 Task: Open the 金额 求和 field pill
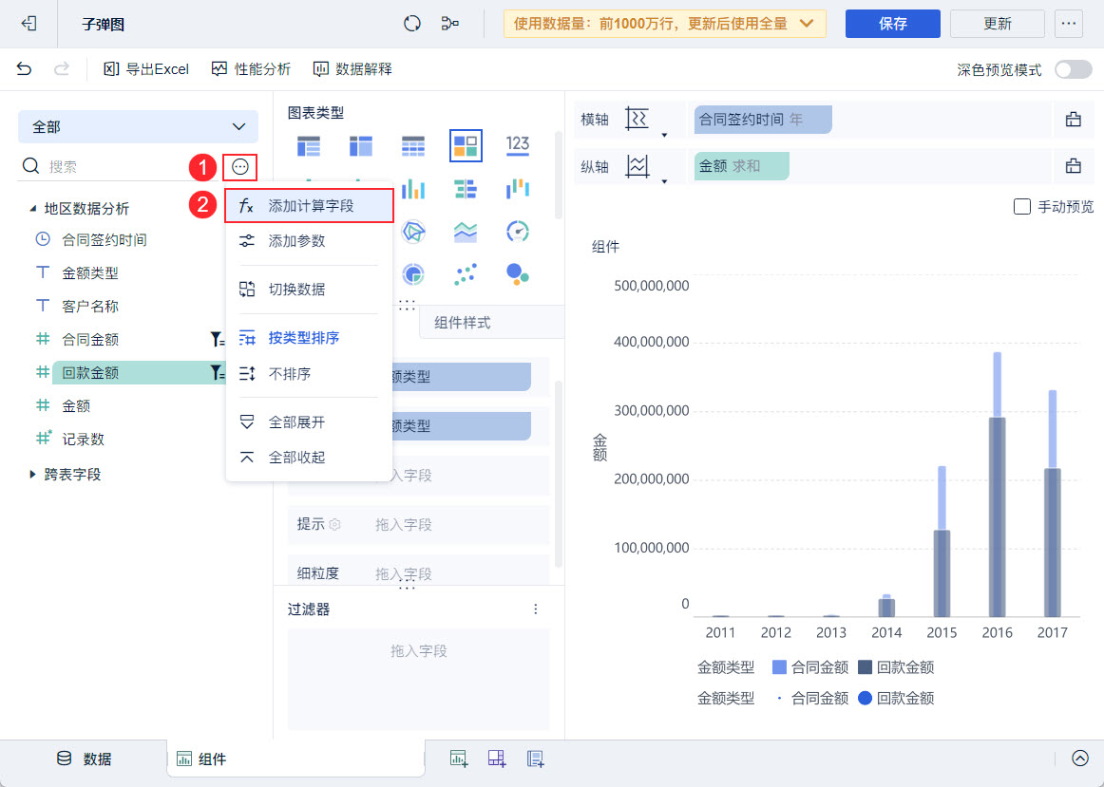tap(741, 167)
